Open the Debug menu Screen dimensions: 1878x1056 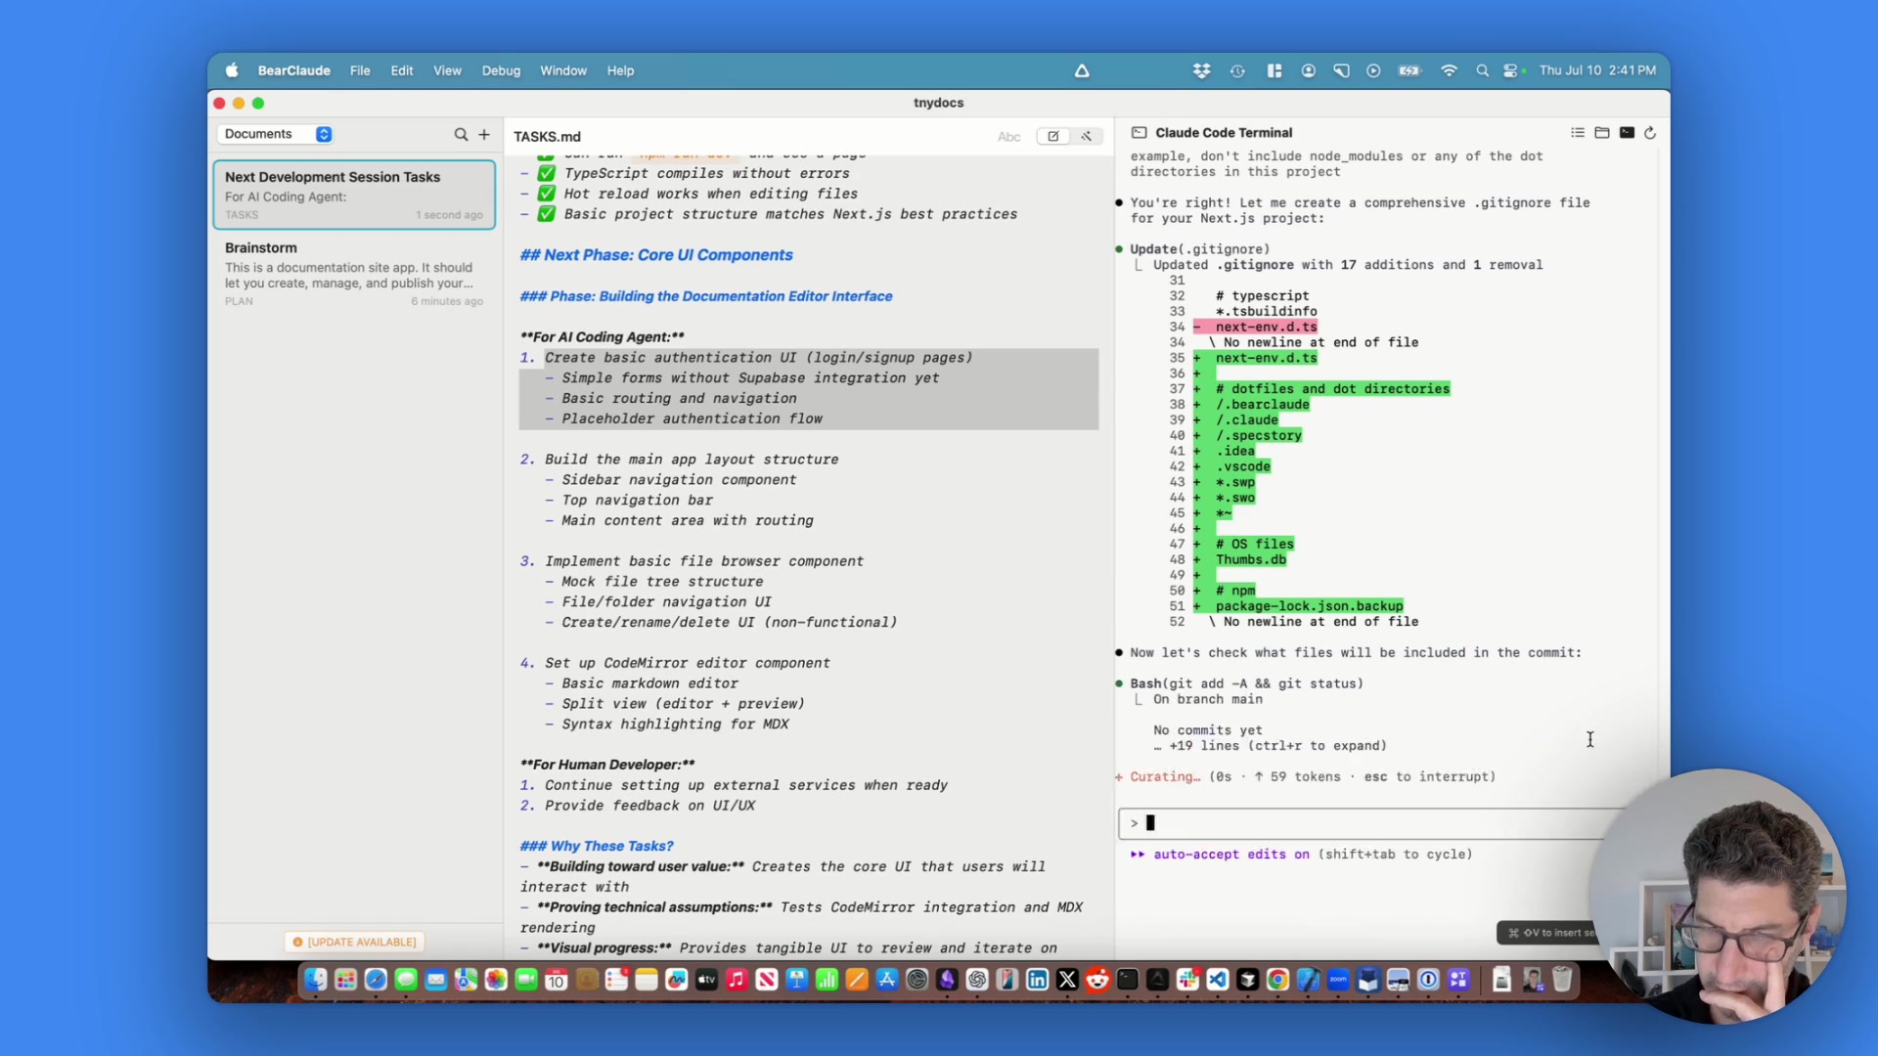tap(501, 70)
